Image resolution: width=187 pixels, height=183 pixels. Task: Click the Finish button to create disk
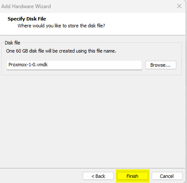(132, 176)
